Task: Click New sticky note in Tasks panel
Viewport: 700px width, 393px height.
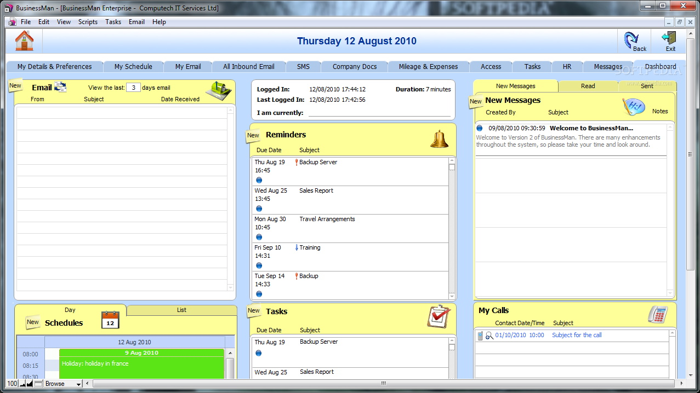Action: point(254,311)
